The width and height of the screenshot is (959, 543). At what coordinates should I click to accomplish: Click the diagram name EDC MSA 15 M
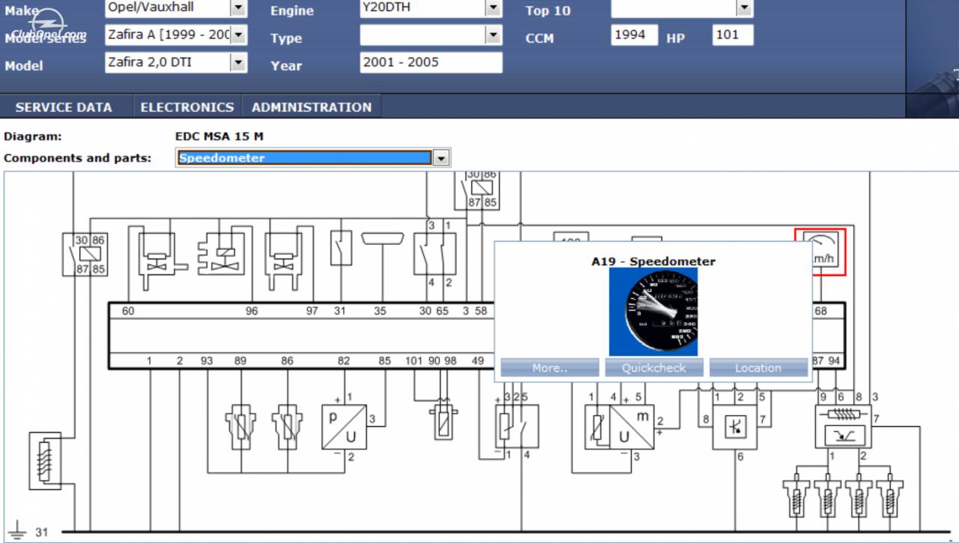pos(219,136)
